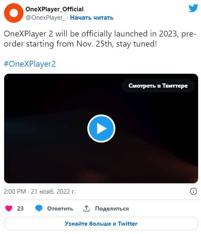Click the 'Начать читать' follow link

click(92, 18)
